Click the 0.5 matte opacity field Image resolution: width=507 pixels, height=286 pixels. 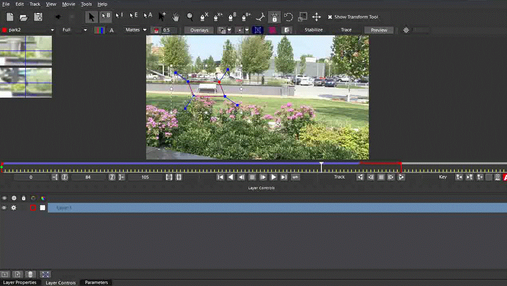(x=170, y=30)
